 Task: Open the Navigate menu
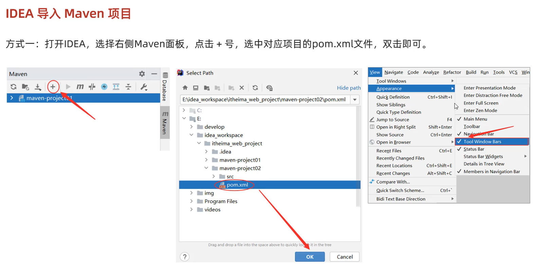pos(393,72)
